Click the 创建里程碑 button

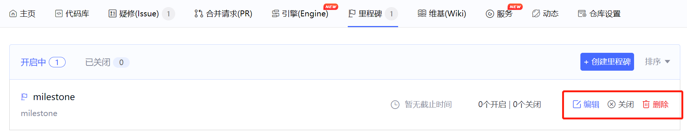point(607,62)
